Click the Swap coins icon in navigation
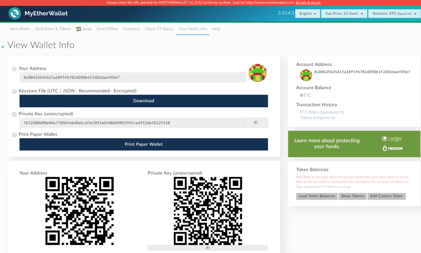The width and height of the screenshot is (421, 253). 78,29
